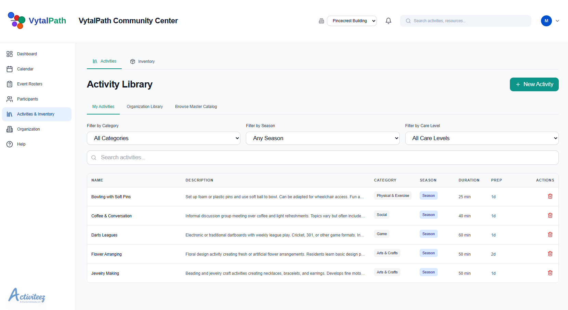This screenshot has height=310, width=568.
Task: Open the Organization page via sidebar icon
Action: click(10, 129)
